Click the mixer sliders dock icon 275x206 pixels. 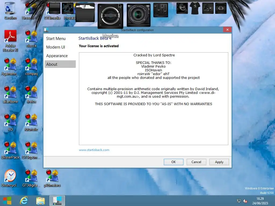161,10
